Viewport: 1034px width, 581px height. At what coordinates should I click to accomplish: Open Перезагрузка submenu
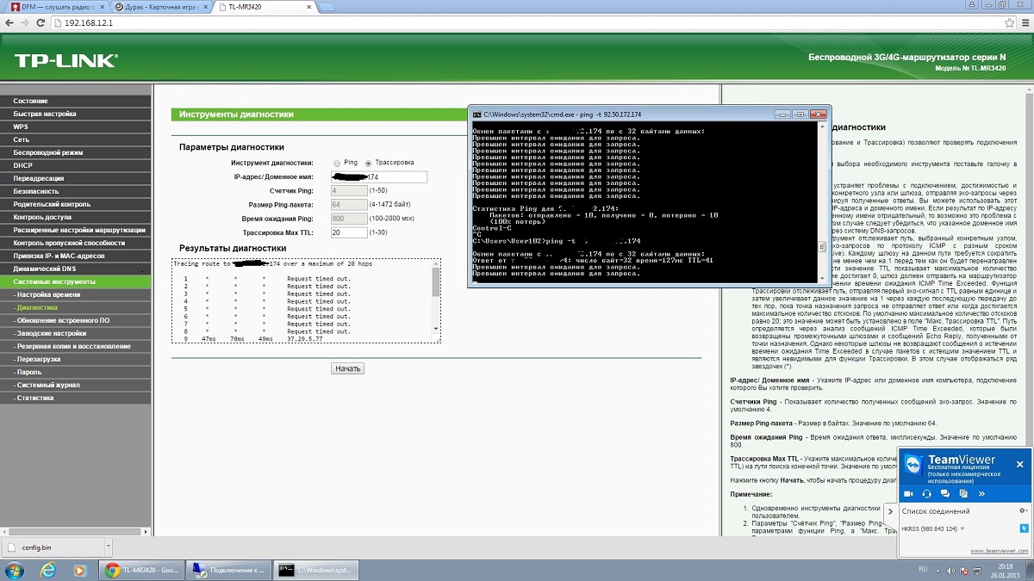[x=76, y=359]
